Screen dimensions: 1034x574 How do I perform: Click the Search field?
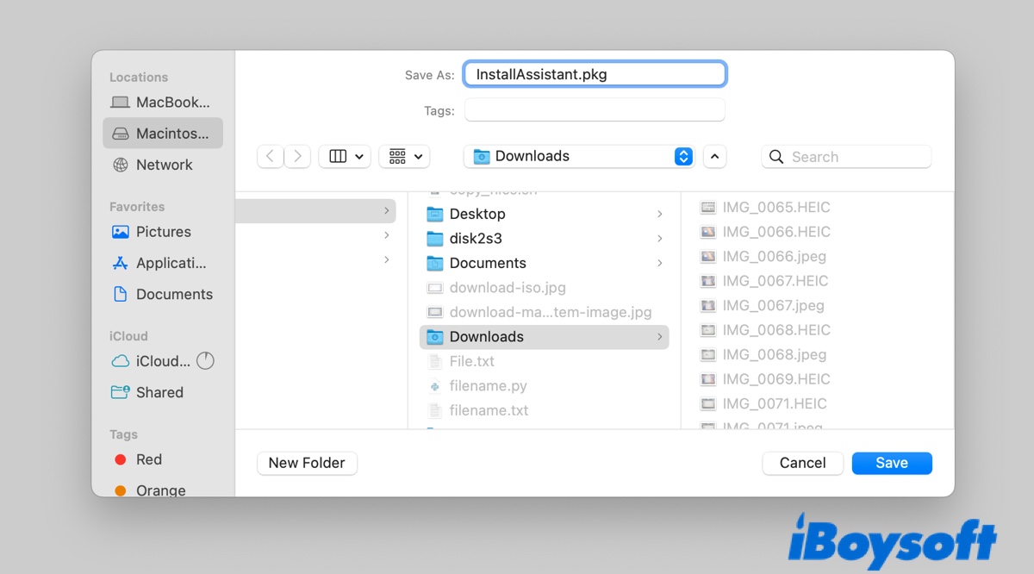tap(846, 157)
